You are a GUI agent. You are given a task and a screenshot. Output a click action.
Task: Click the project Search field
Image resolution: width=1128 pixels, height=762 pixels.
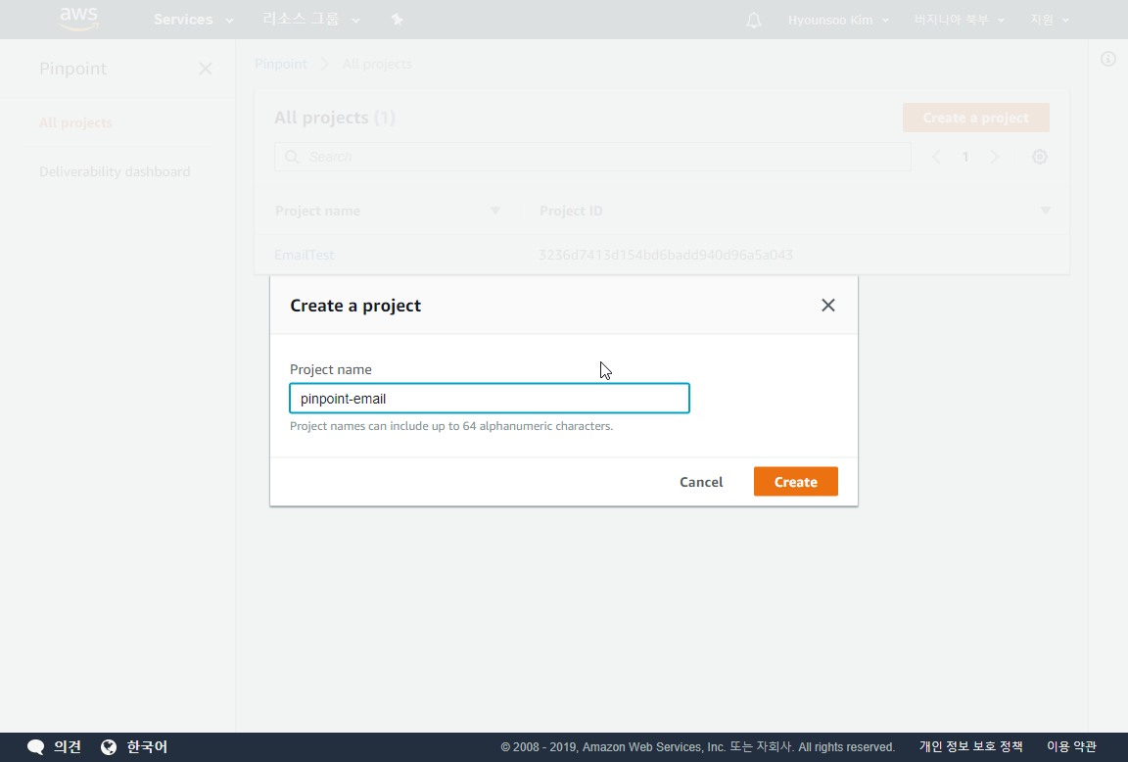592,157
